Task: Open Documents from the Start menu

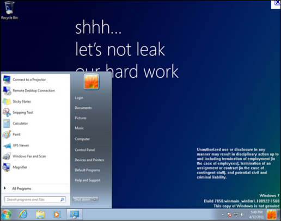Action: point(83,108)
